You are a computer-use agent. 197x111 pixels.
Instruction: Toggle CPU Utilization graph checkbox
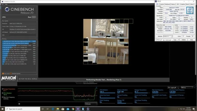3,93
